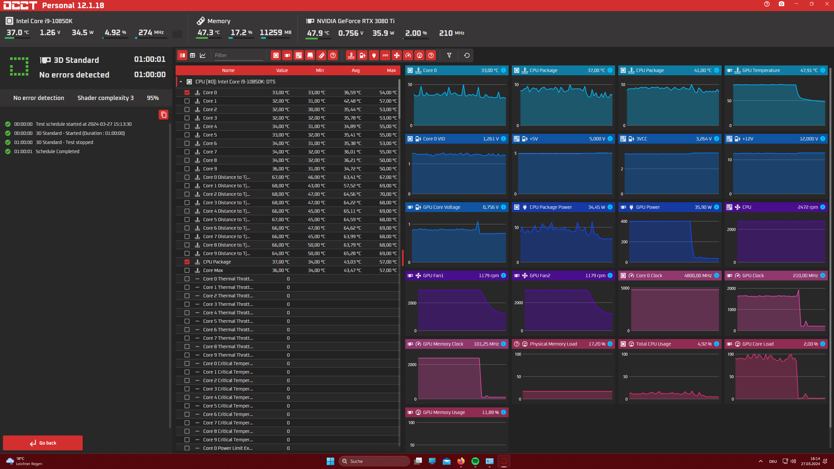This screenshot has height=469, width=834.
Task: Open info for the Core 0 temperature graph
Action: 504,70
